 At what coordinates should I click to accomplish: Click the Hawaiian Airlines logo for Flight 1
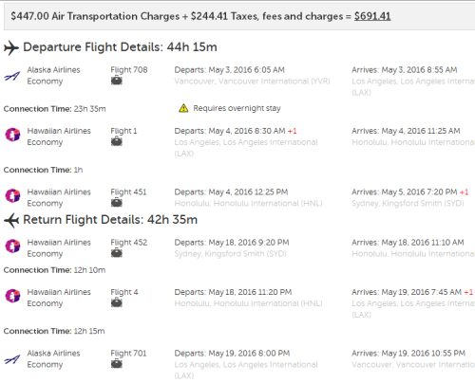12,135
